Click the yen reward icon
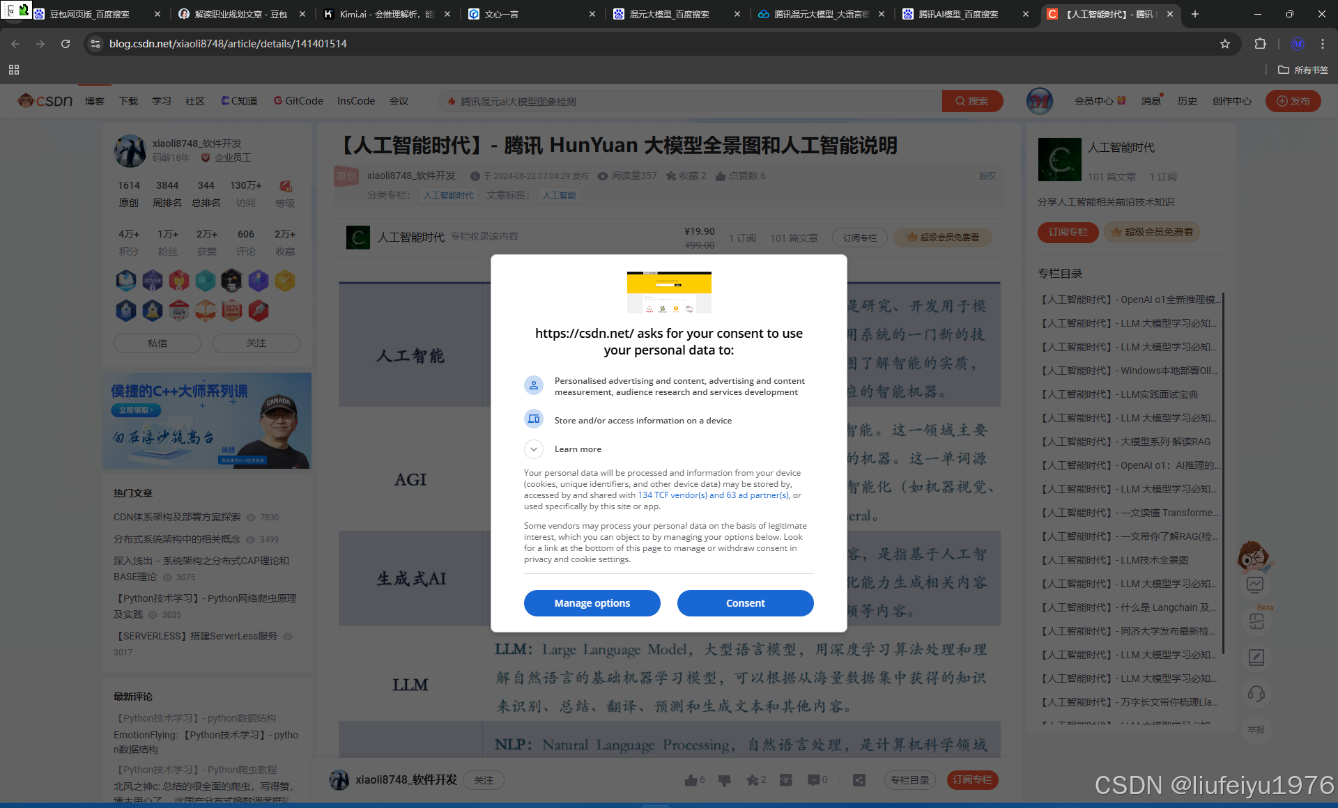This screenshot has width=1338, height=808. coord(786,780)
